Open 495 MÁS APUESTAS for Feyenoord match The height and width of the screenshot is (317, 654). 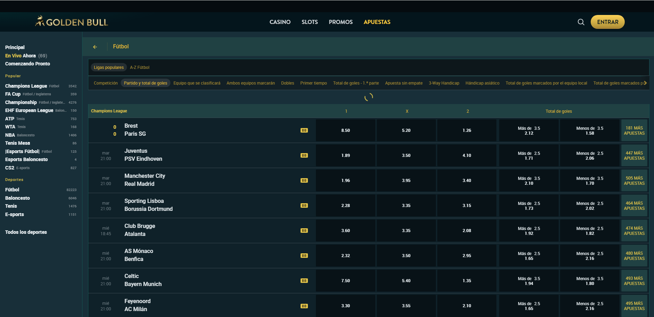pyautogui.click(x=634, y=306)
